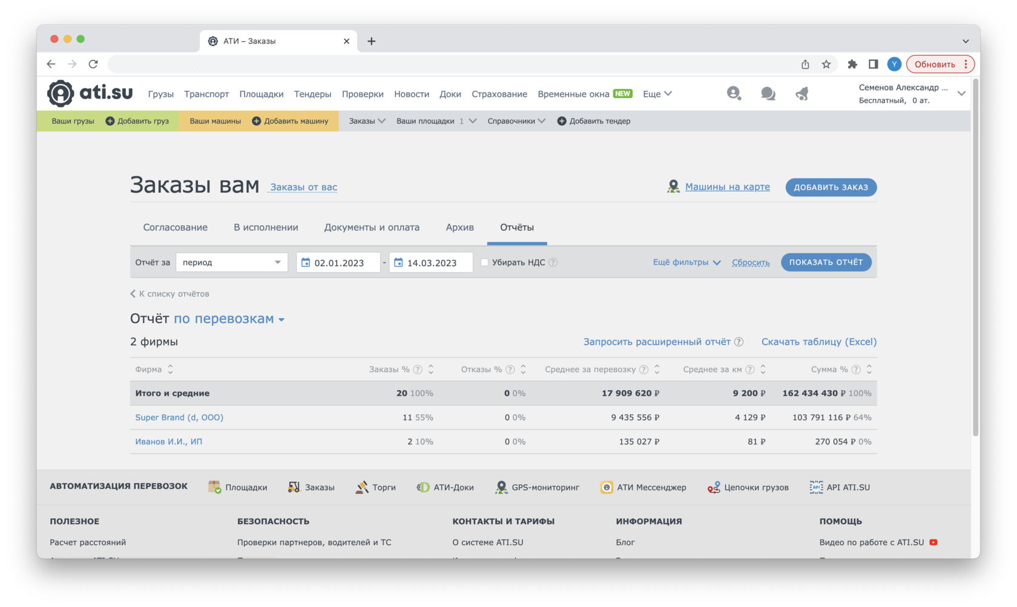This screenshot has width=1017, height=607.
Task: Expand Ваши площадки dropdown
Action: (436, 121)
